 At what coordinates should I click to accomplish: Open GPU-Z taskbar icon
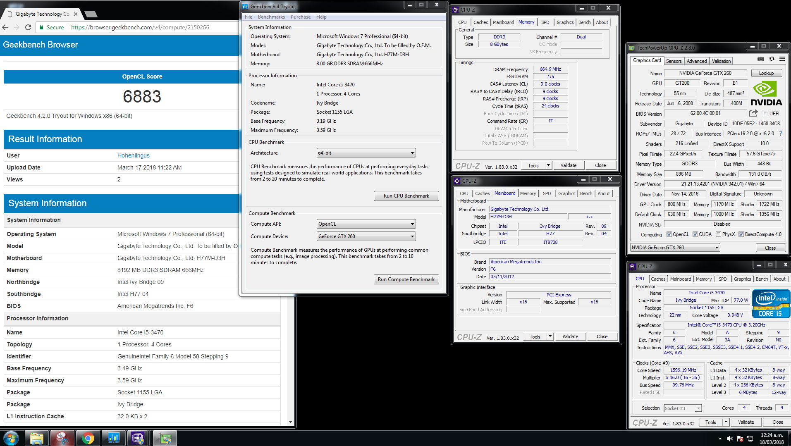(x=165, y=438)
